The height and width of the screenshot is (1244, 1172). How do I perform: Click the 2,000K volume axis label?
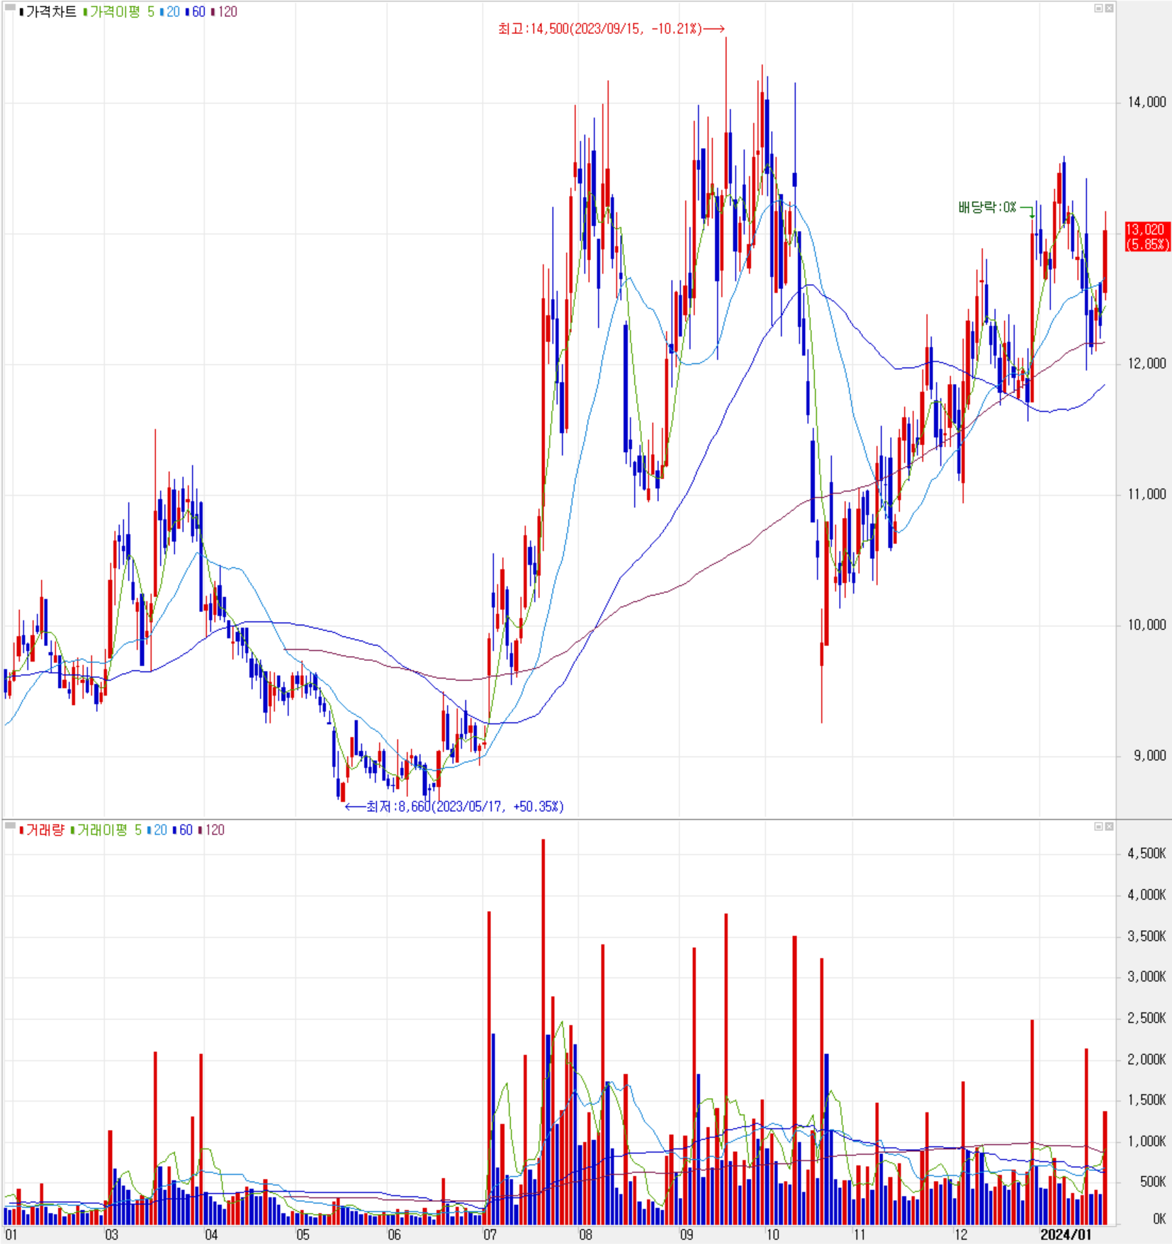(x=1146, y=1059)
